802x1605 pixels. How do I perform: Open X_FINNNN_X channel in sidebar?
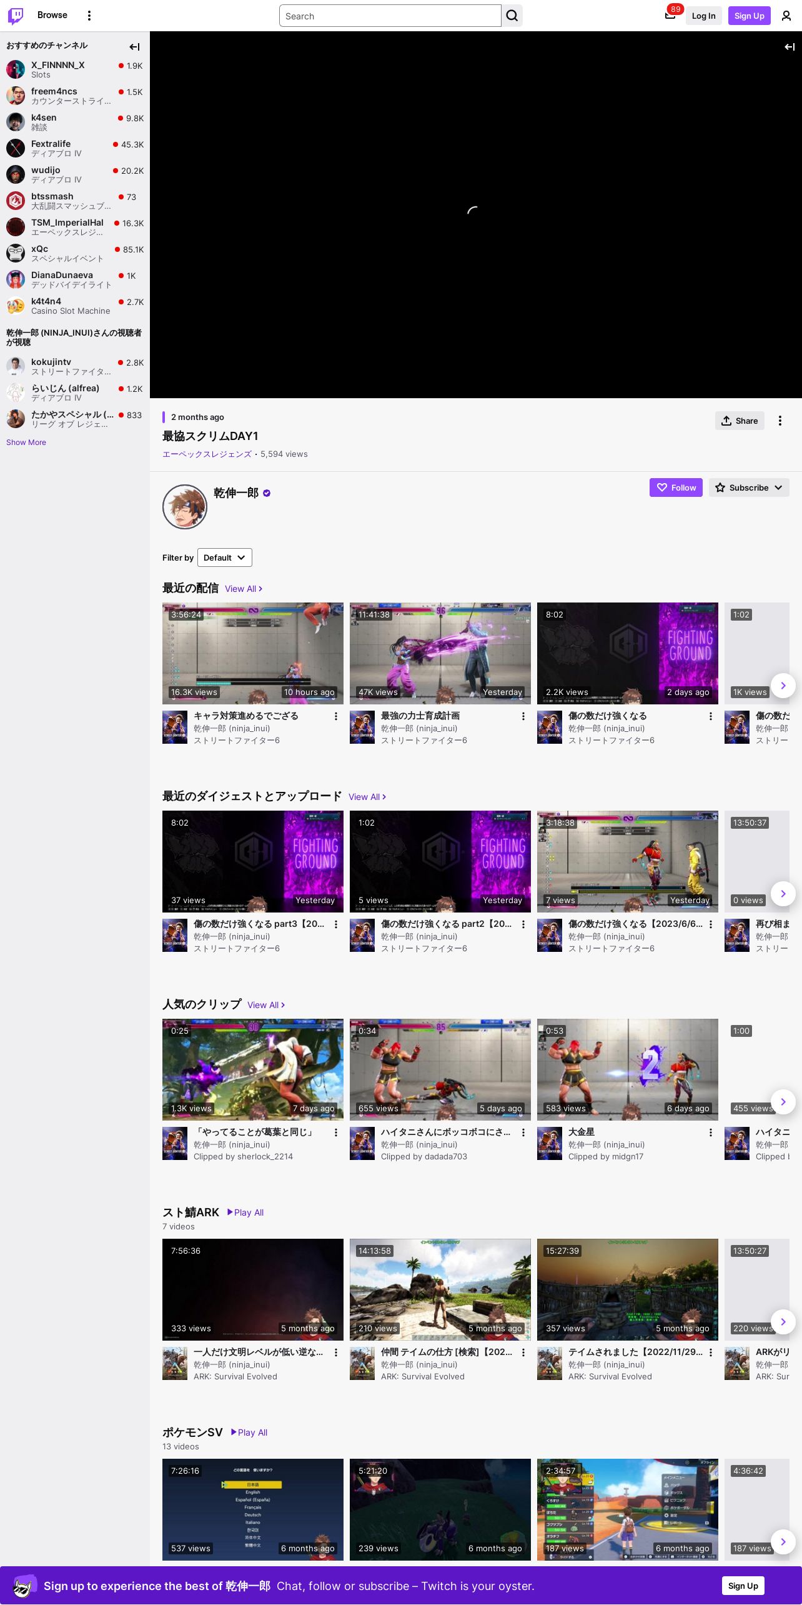[x=75, y=69]
